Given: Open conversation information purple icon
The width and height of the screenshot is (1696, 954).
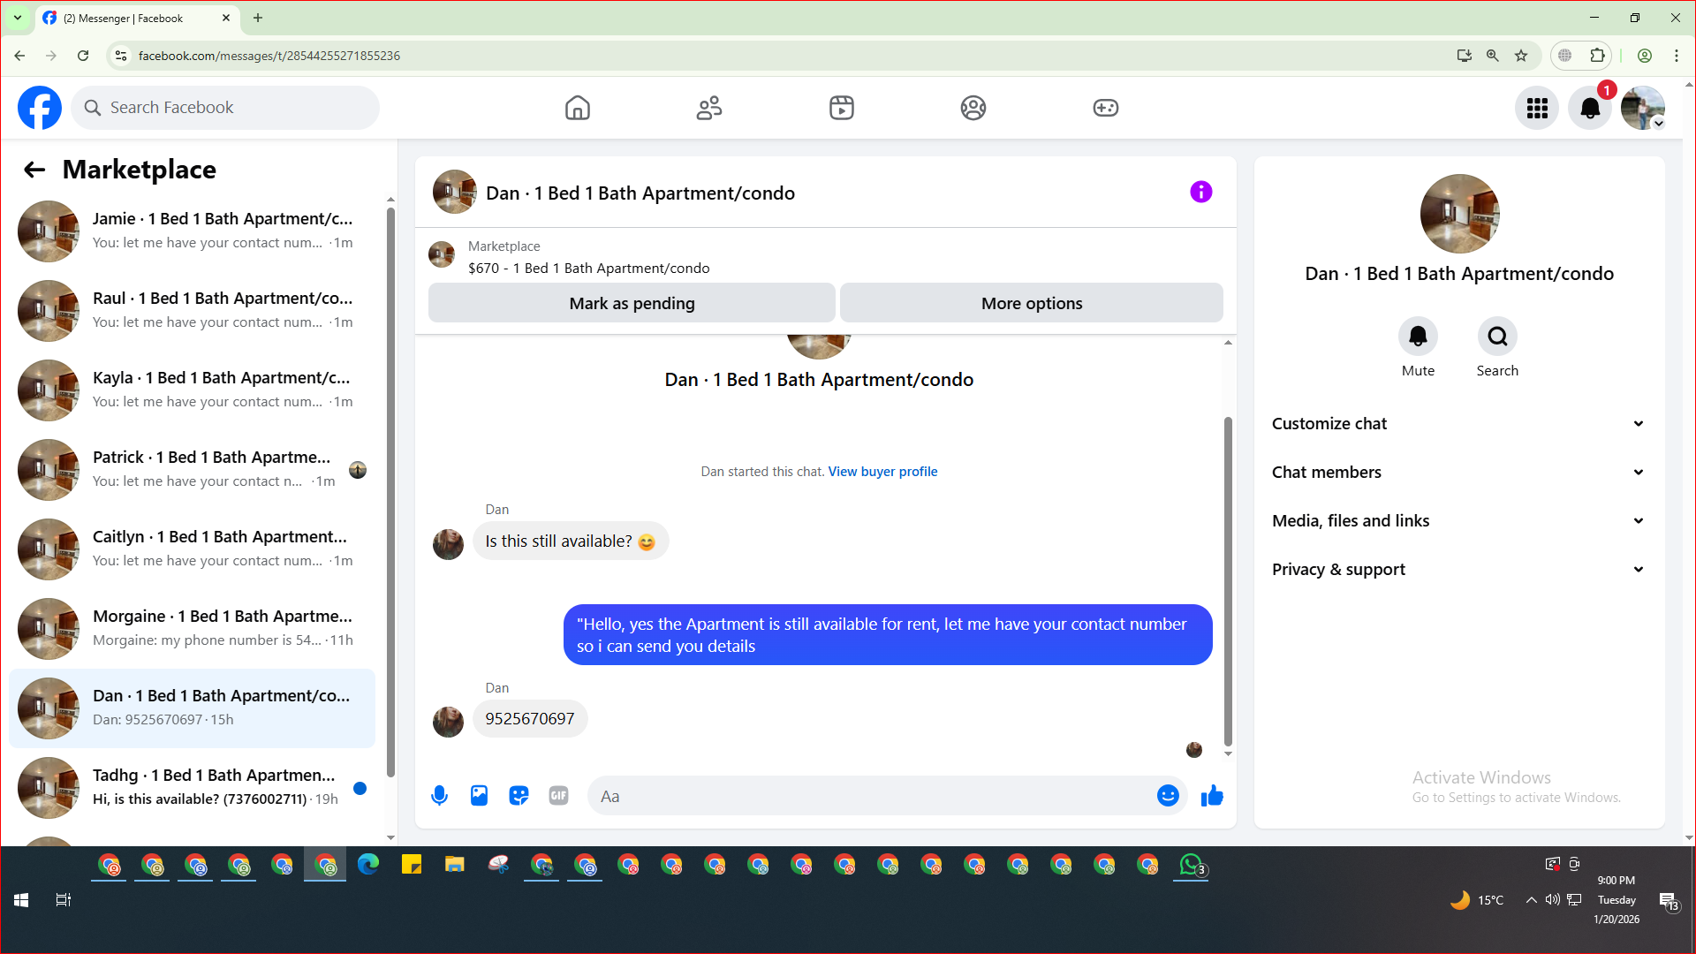Looking at the screenshot, I should [1201, 192].
